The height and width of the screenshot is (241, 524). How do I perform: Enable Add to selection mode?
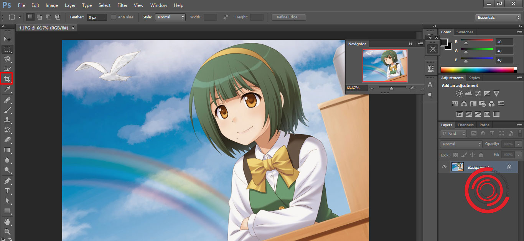(39, 17)
